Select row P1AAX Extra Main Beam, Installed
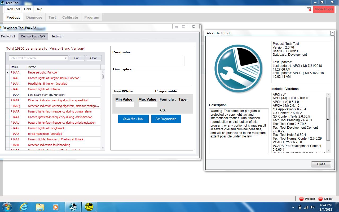 53,134
